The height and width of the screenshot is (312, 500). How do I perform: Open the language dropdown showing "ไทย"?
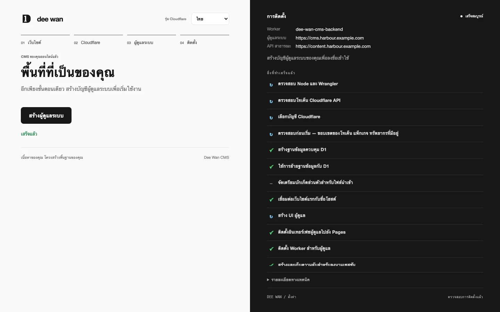[x=210, y=19]
